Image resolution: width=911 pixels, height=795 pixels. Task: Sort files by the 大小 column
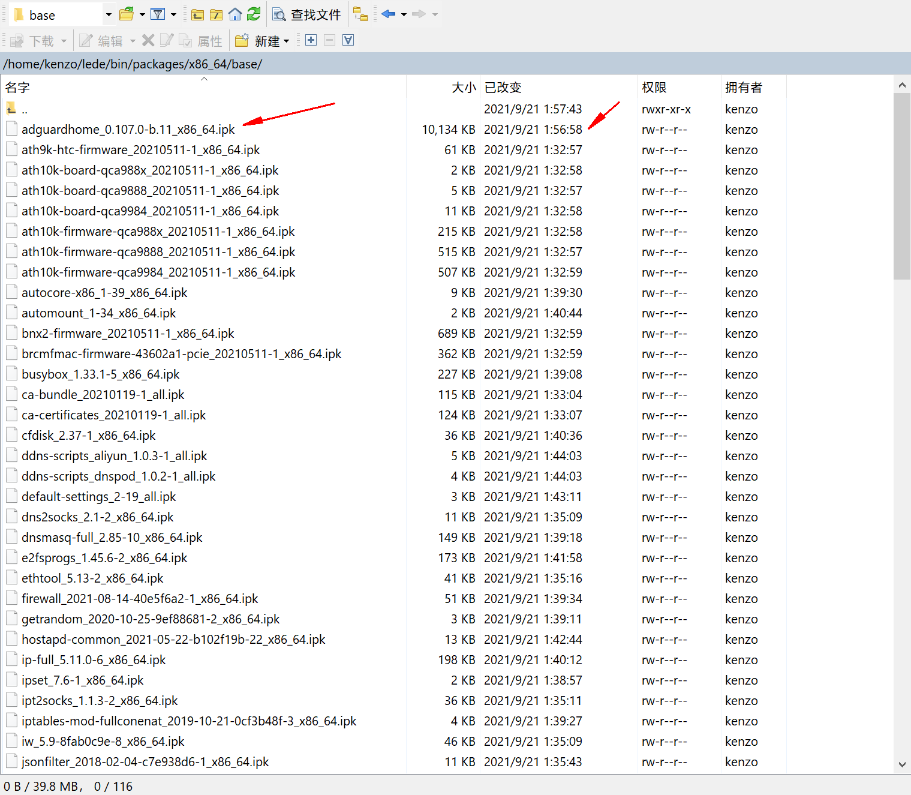click(463, 87)
